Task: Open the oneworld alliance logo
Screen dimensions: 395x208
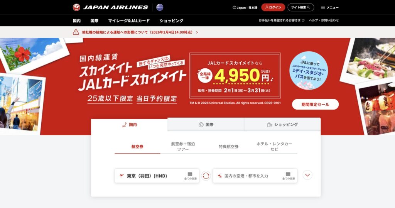Action: (160, 7)
